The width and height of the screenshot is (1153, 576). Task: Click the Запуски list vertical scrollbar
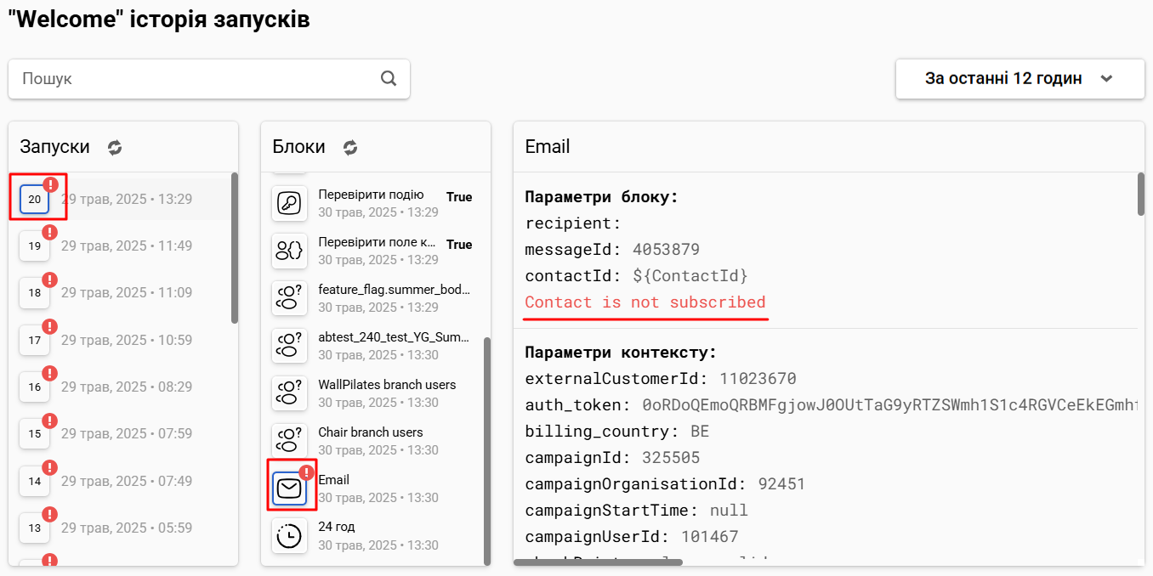235,247
